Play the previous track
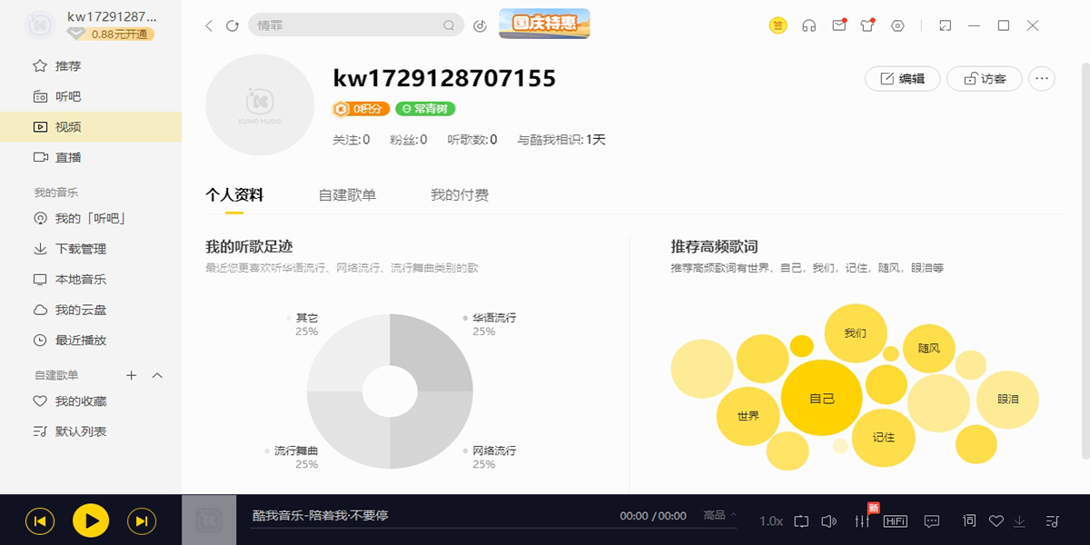 pos(39,520)
